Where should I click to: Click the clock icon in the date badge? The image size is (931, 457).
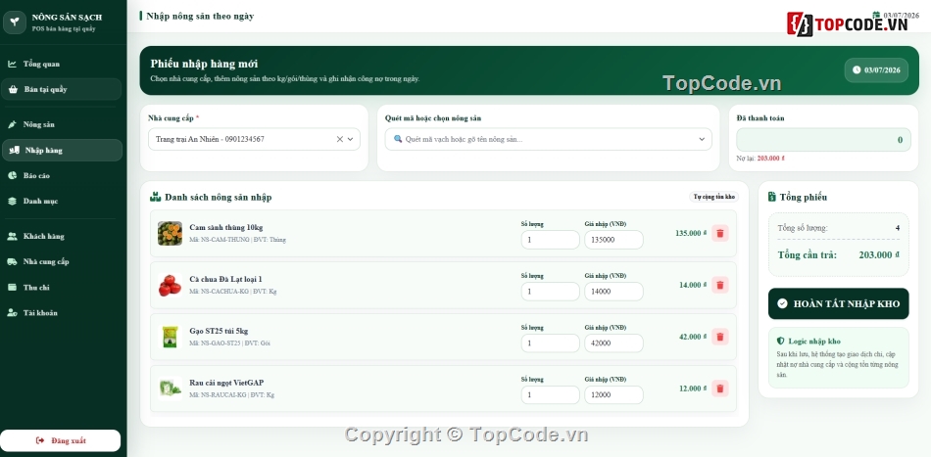(x=857, y=69)
